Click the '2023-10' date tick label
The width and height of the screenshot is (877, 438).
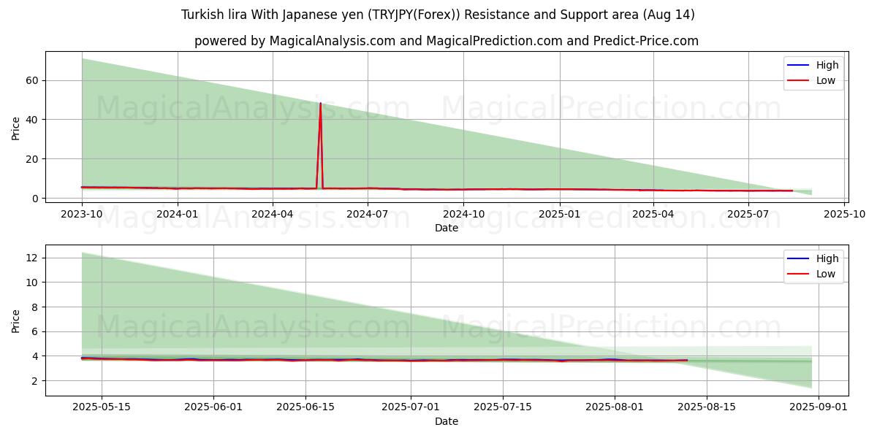pos(82,213)
